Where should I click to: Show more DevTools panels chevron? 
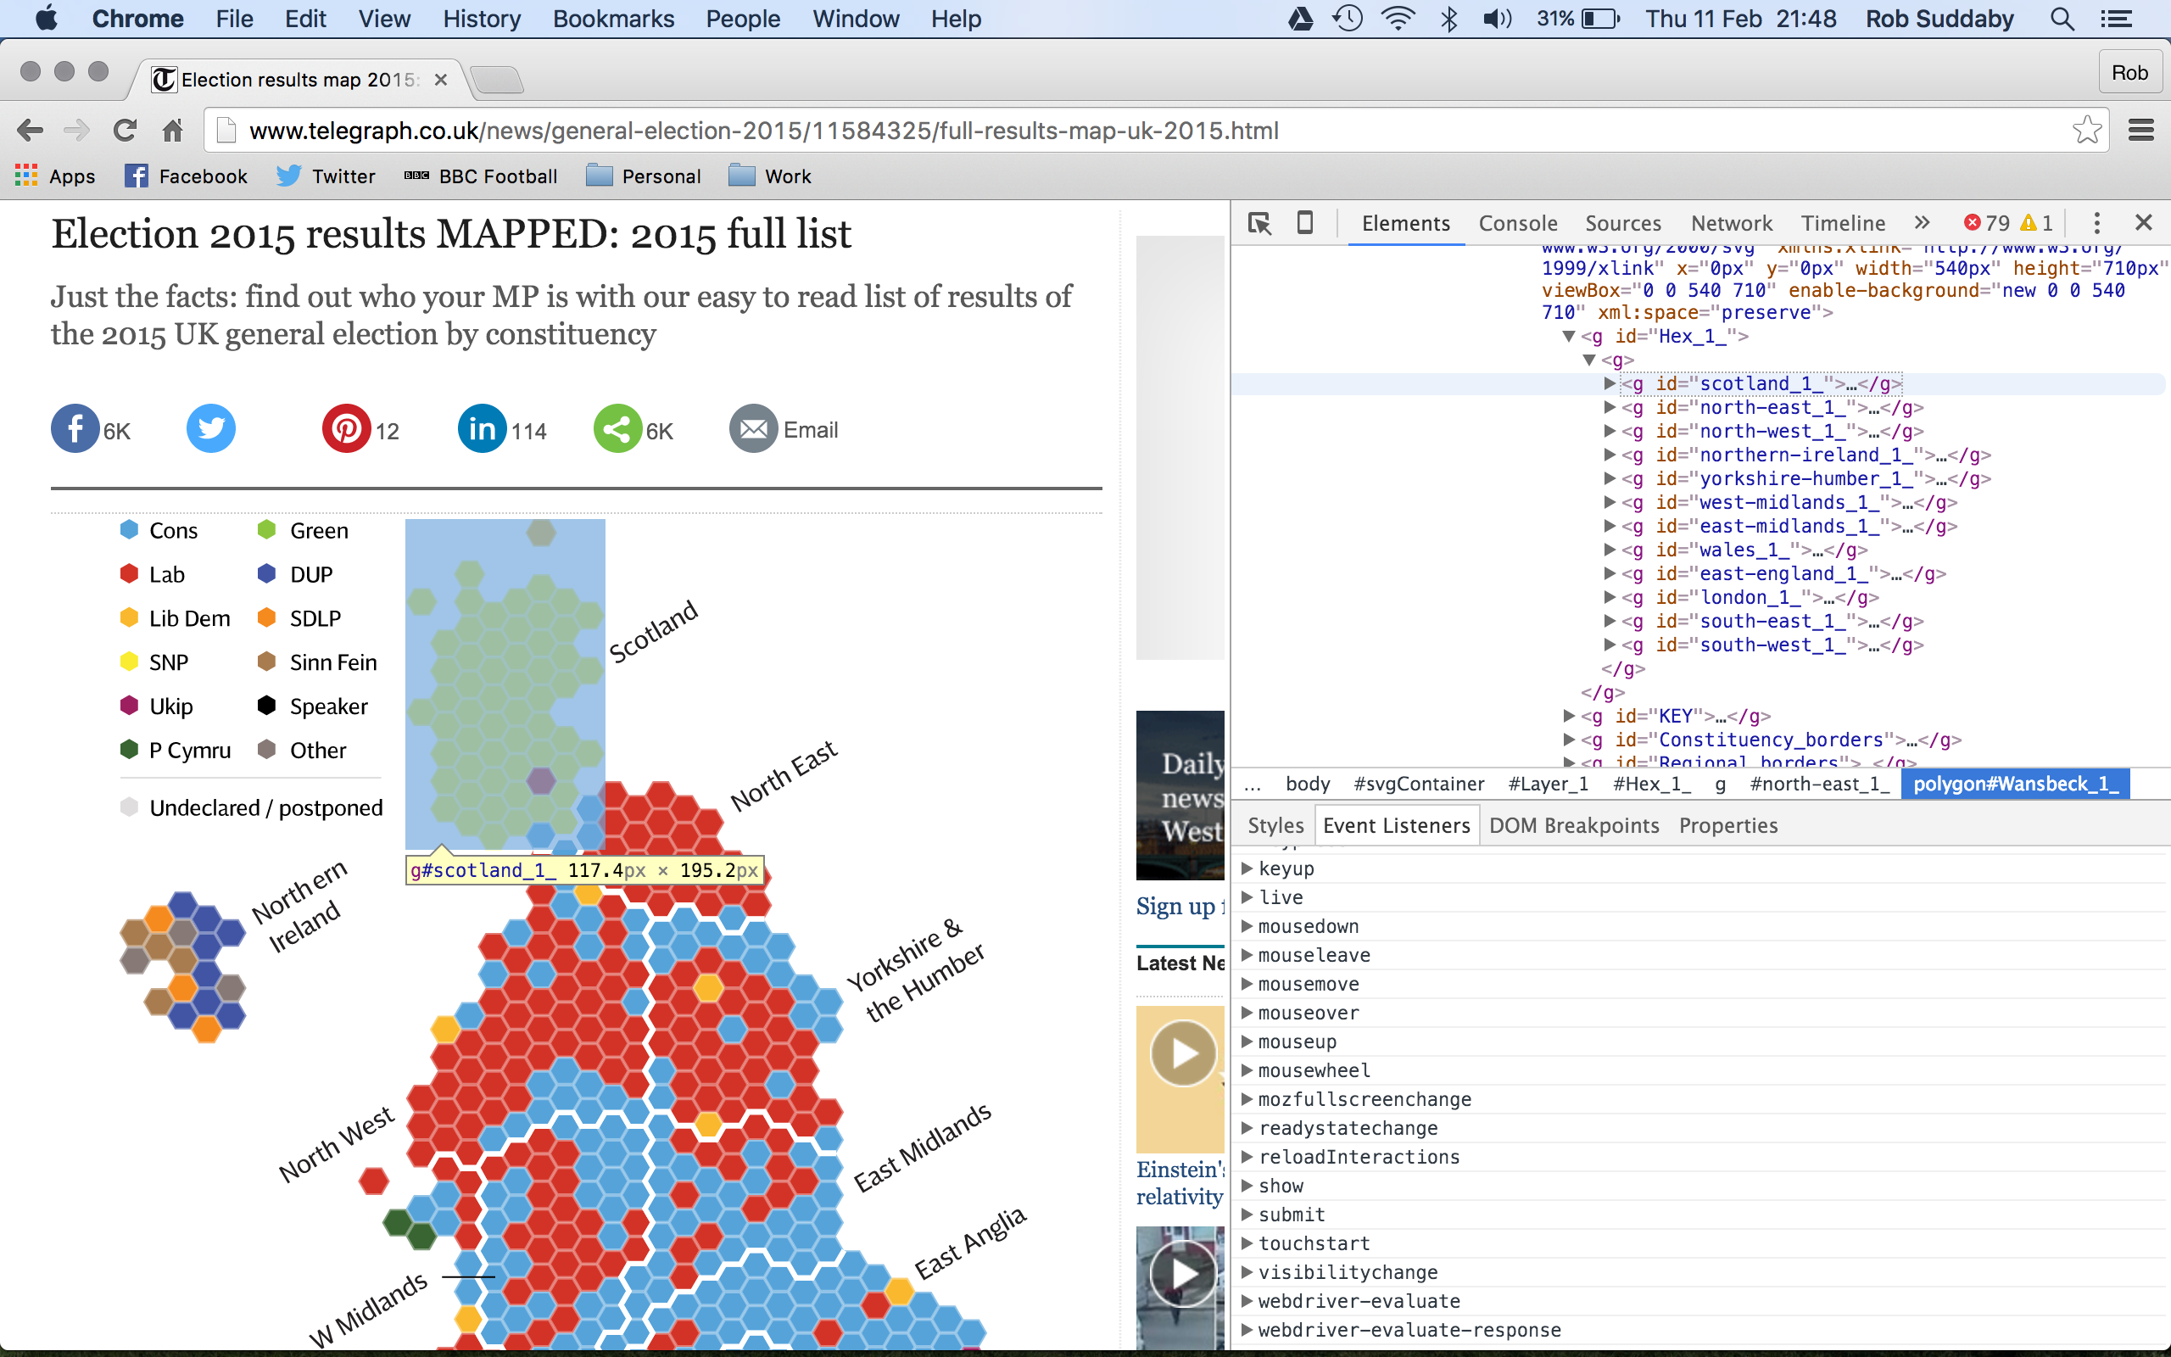click(x=1921, y=222)
